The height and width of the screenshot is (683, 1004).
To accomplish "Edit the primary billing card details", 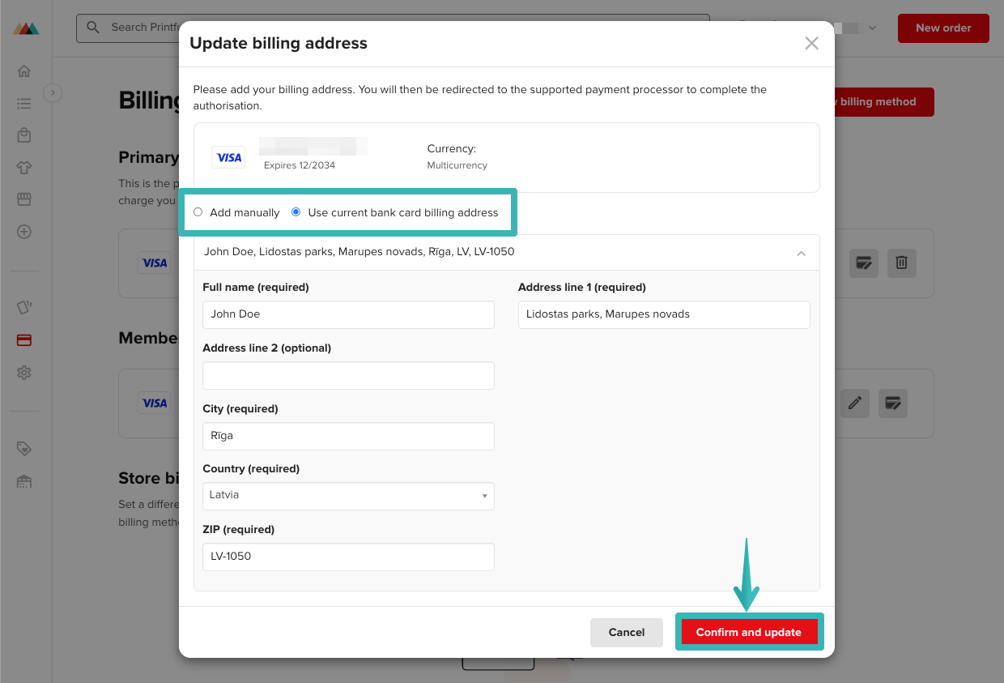I will click(863, 263).
